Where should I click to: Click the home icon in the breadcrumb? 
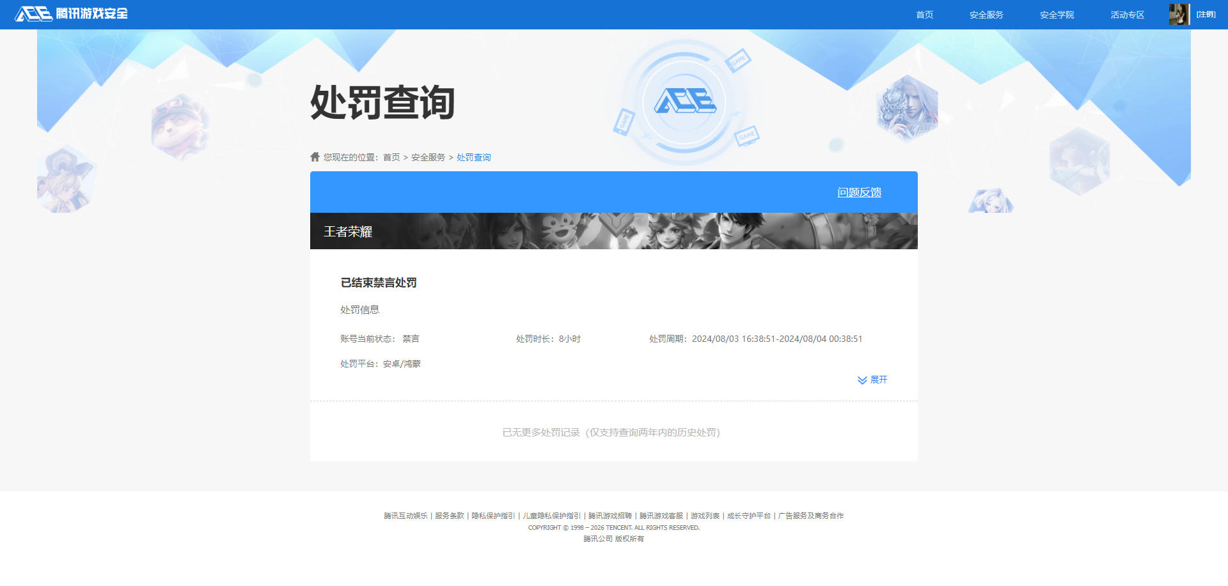tap(315, 157)
